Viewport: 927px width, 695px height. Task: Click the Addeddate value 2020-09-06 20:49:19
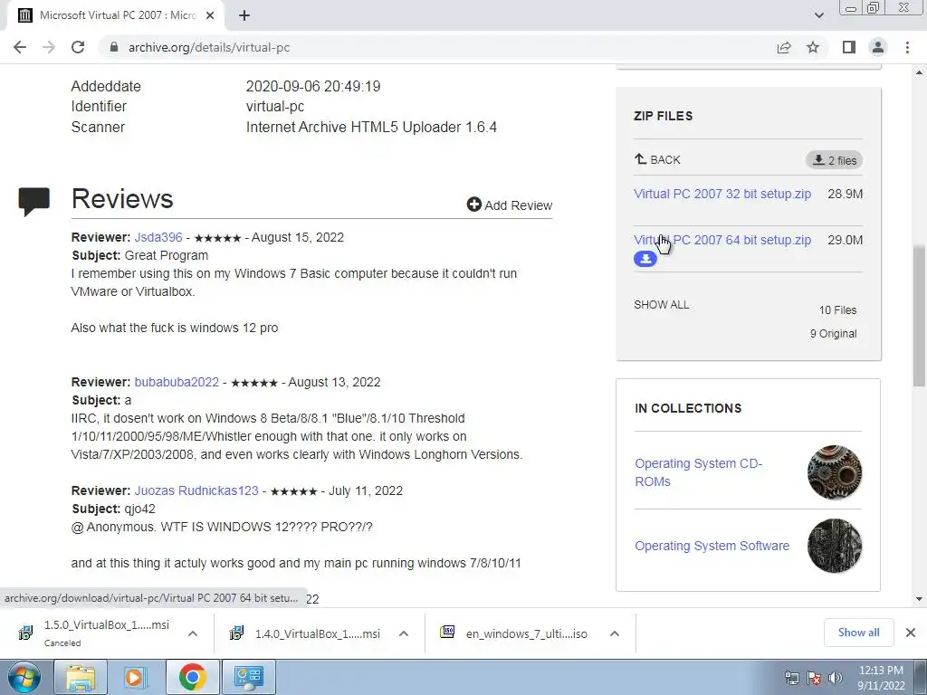point(313,86)
